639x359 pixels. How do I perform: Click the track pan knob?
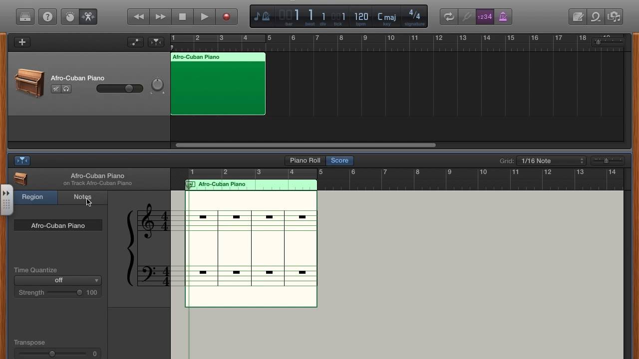157,85
